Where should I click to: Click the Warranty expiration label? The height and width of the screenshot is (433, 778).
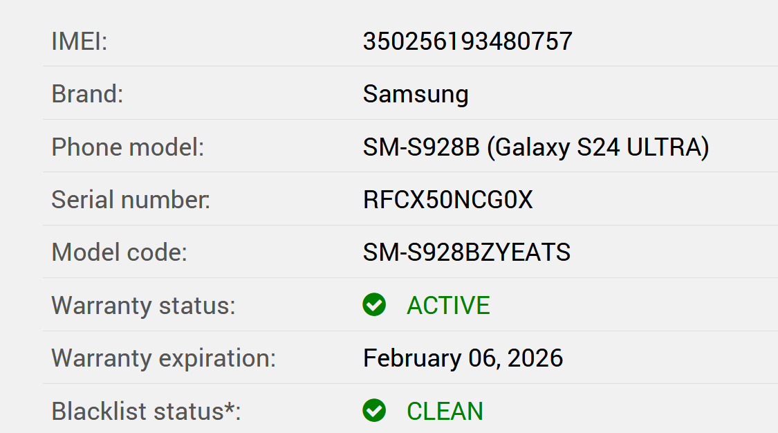[x=163, y=358]
